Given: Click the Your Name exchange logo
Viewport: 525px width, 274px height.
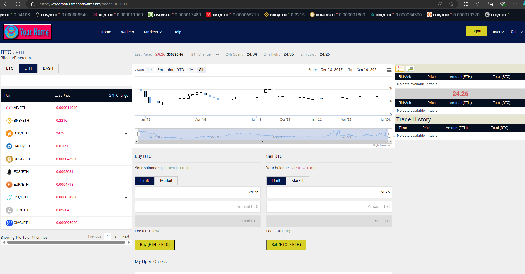Looking at the screenshot, I should pos(27,32).
